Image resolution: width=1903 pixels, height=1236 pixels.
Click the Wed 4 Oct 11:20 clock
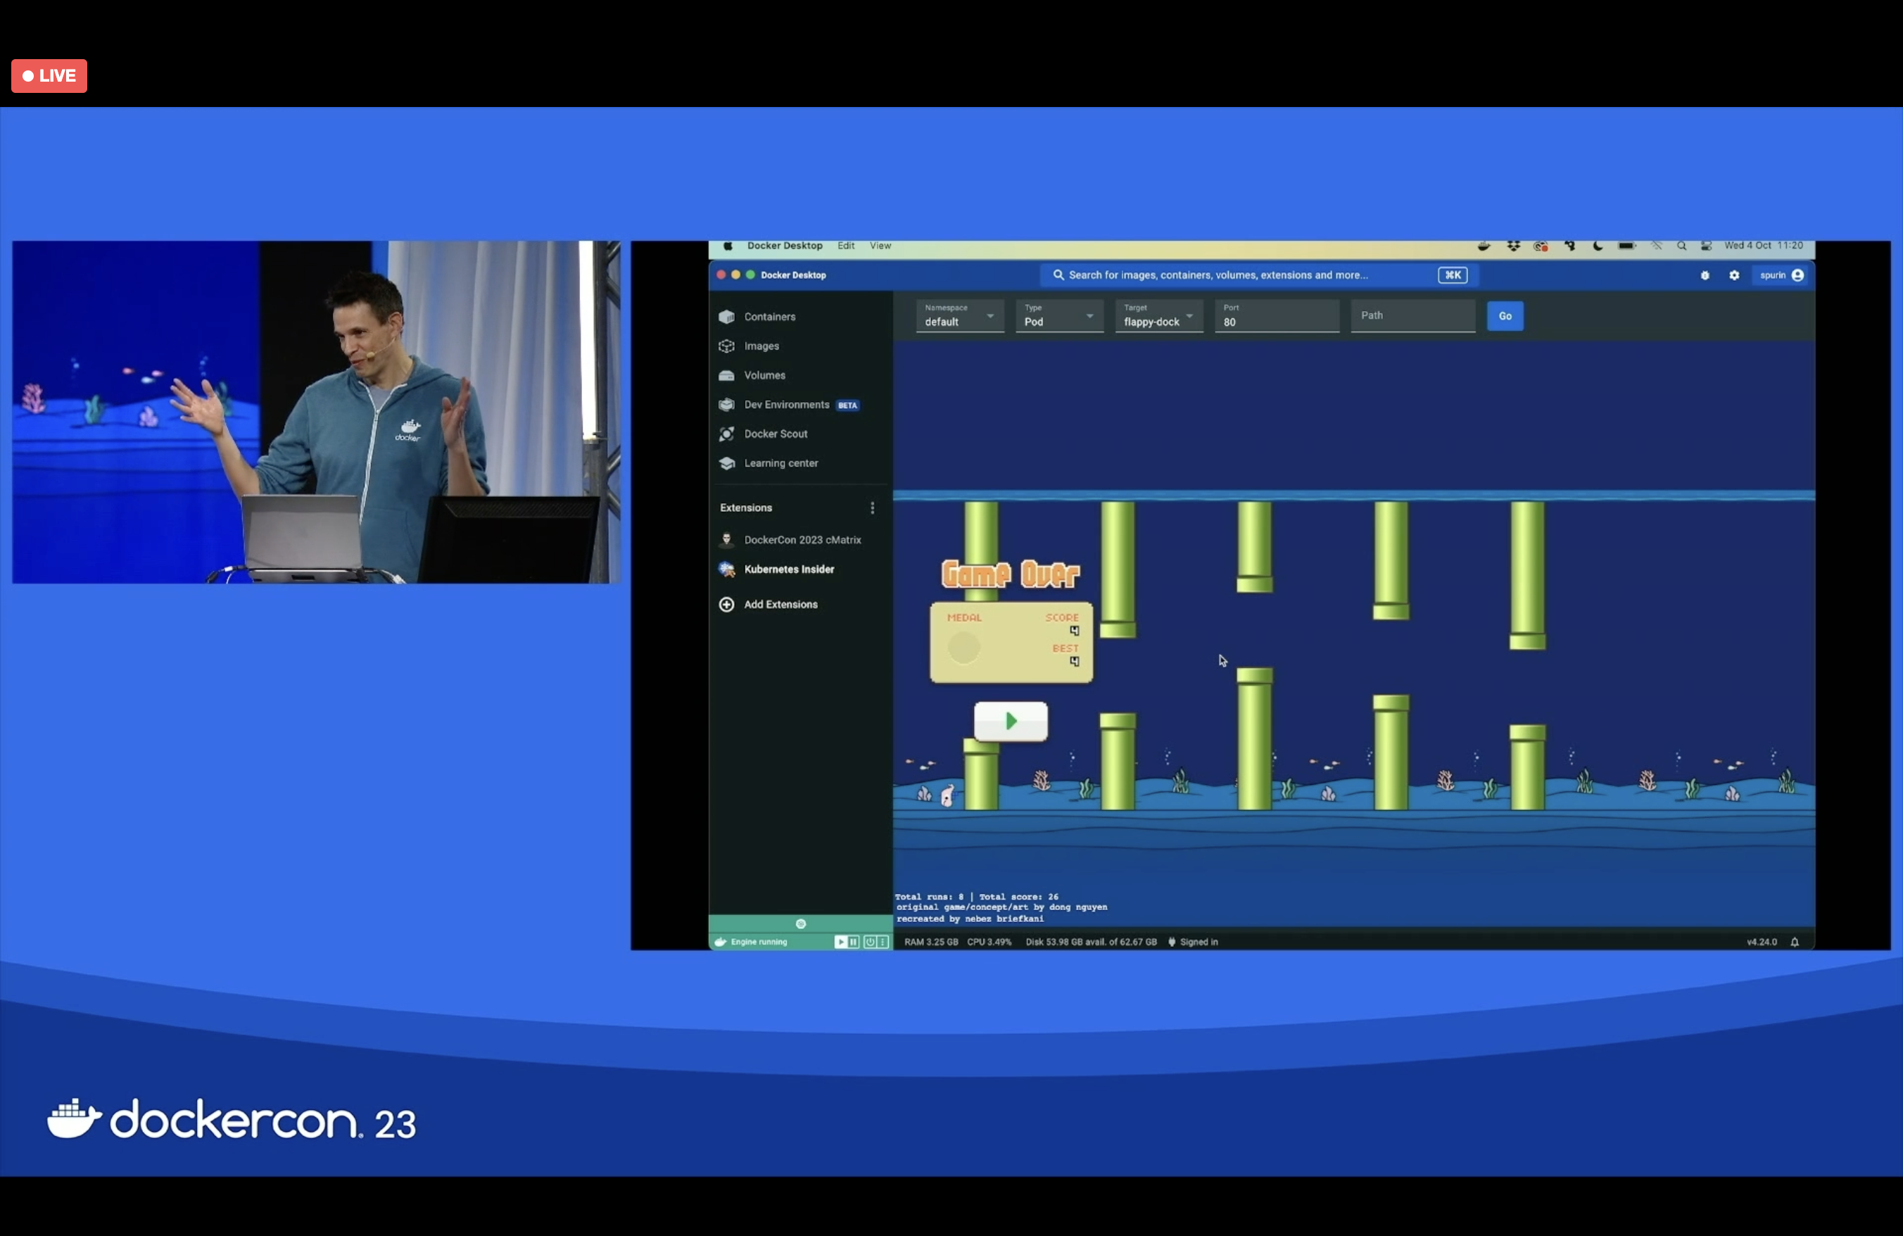tap(1763, 246)
